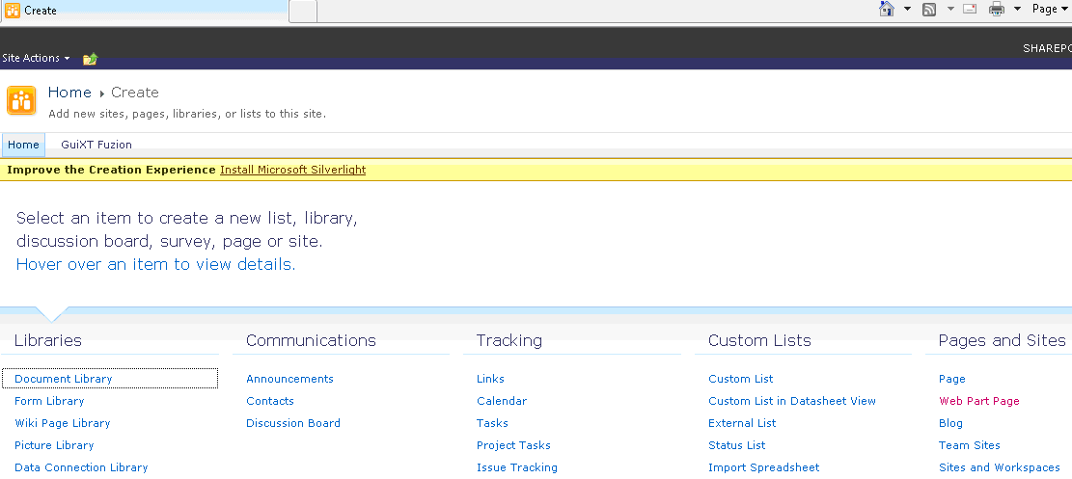The height and width of the screenshot is (479, 1072).
Task: Click the RSS feeds icon
Action: (929, 9)
